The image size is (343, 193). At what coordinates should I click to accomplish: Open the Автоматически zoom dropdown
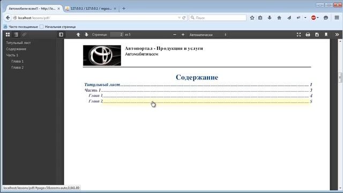[208, 35]
